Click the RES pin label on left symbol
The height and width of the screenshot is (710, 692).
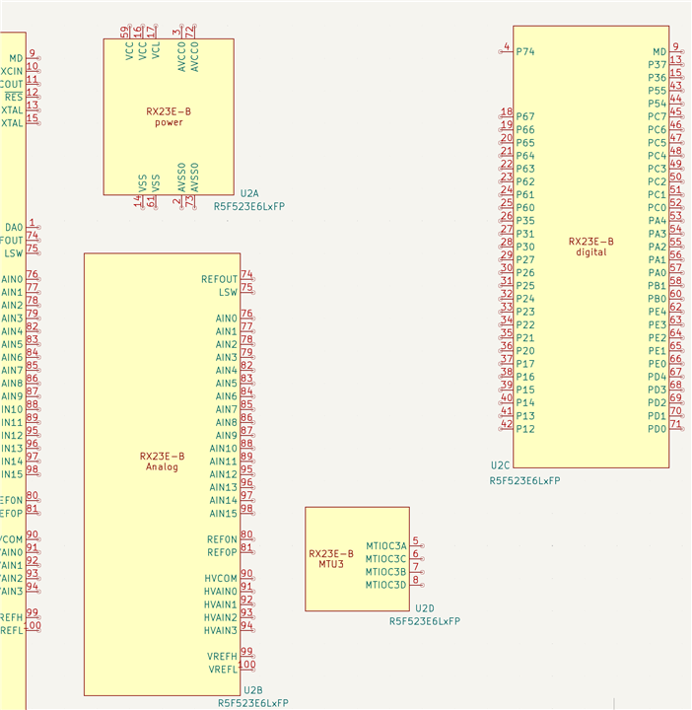pyautogui.click(x=14, y=97)
